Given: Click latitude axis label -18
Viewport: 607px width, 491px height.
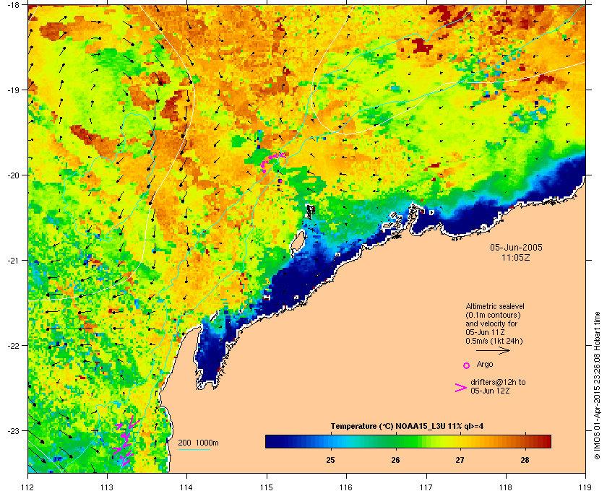Looking at the screenshot, I should [14, 5].
